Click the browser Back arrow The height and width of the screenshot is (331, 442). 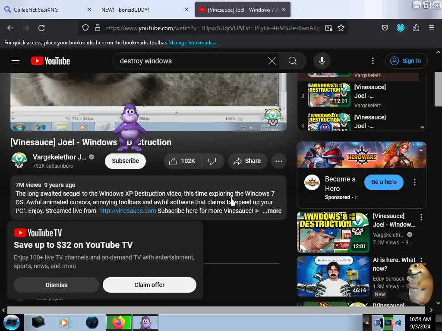pyautogui.click(x=10, y=28)
